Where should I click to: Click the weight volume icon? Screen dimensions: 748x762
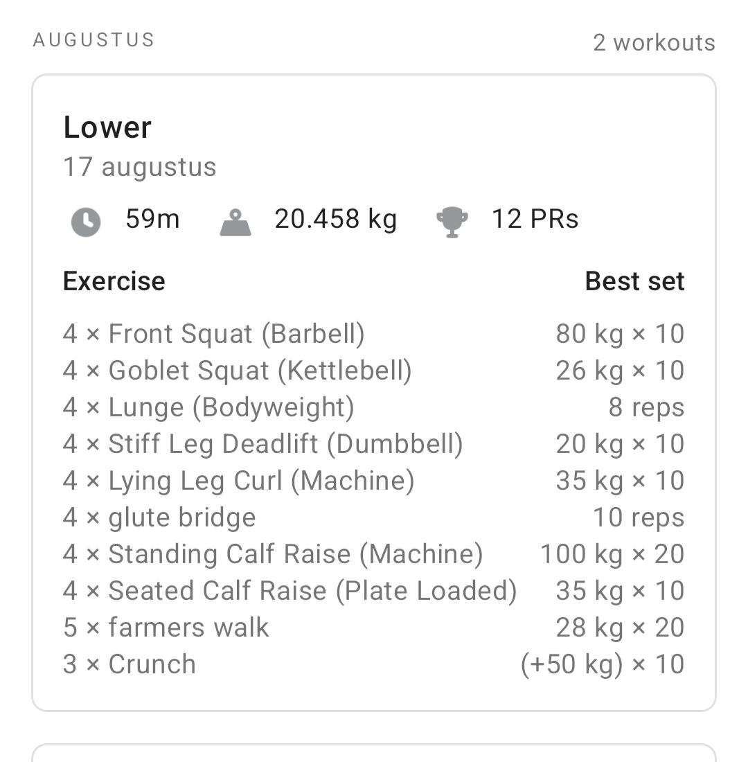tap(235, 222)
